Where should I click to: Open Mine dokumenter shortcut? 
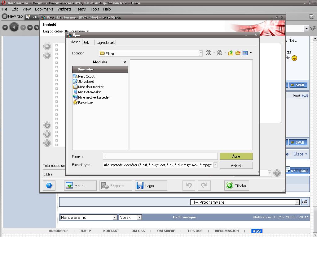[88, 87]
